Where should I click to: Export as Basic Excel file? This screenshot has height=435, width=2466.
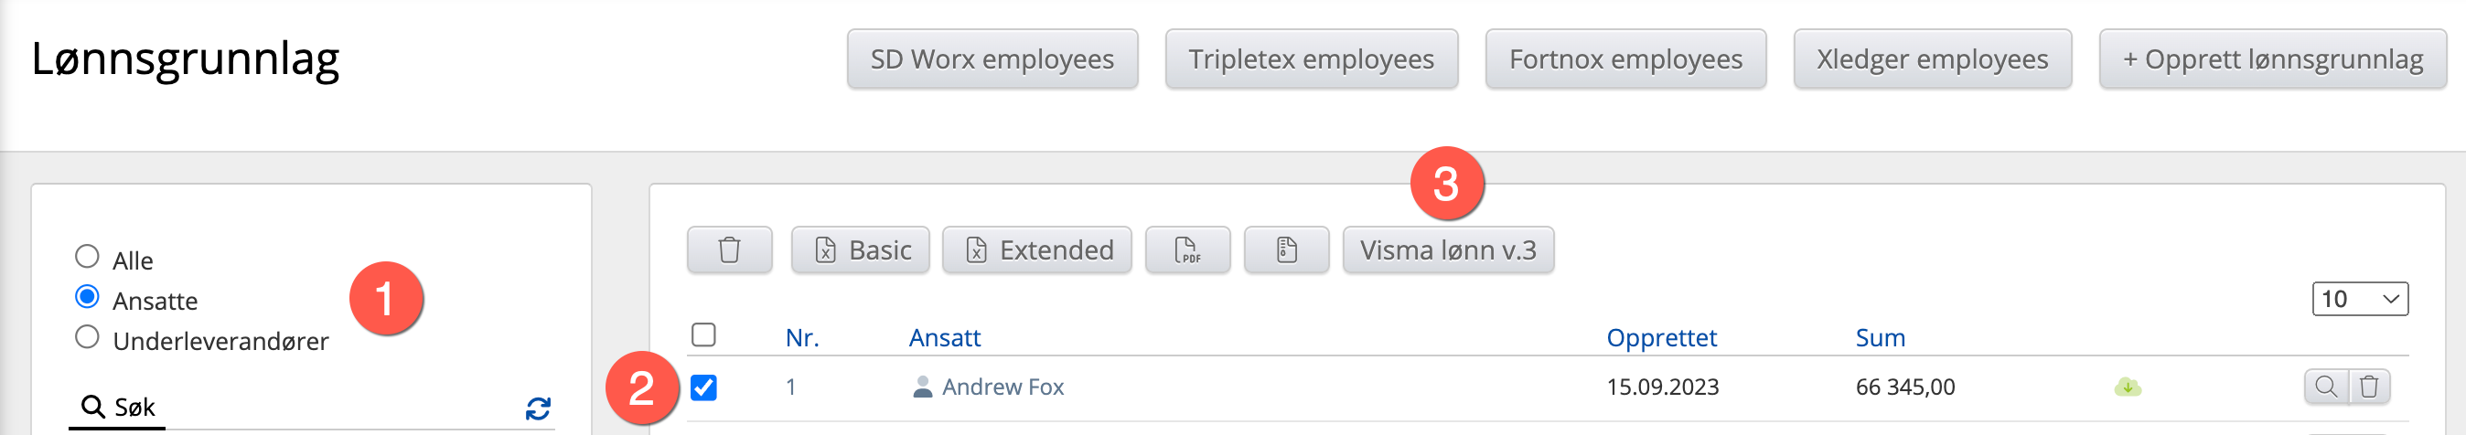[860, 250]
